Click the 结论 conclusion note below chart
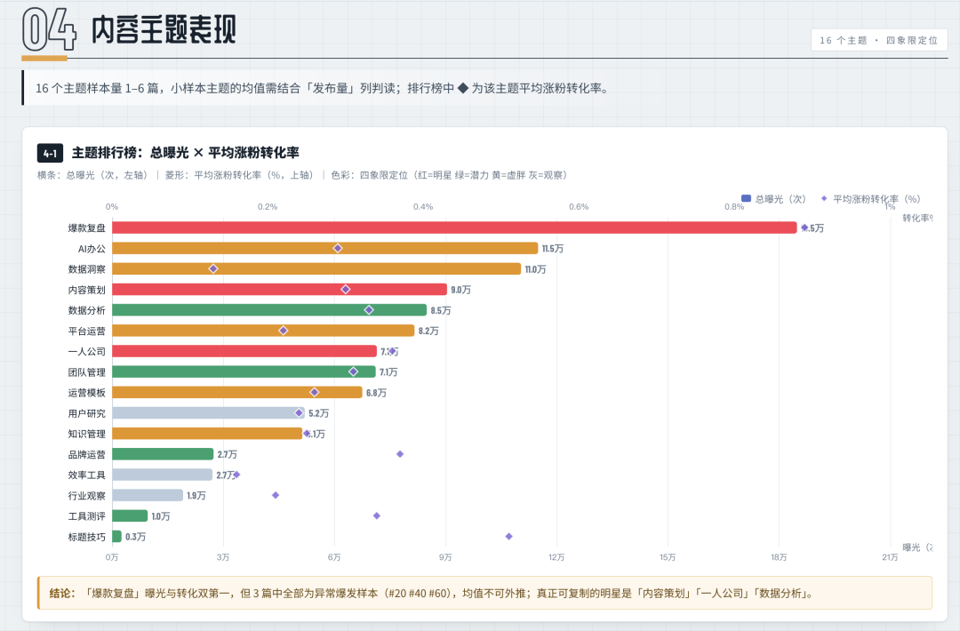960x631 pixels. (485, 593)
